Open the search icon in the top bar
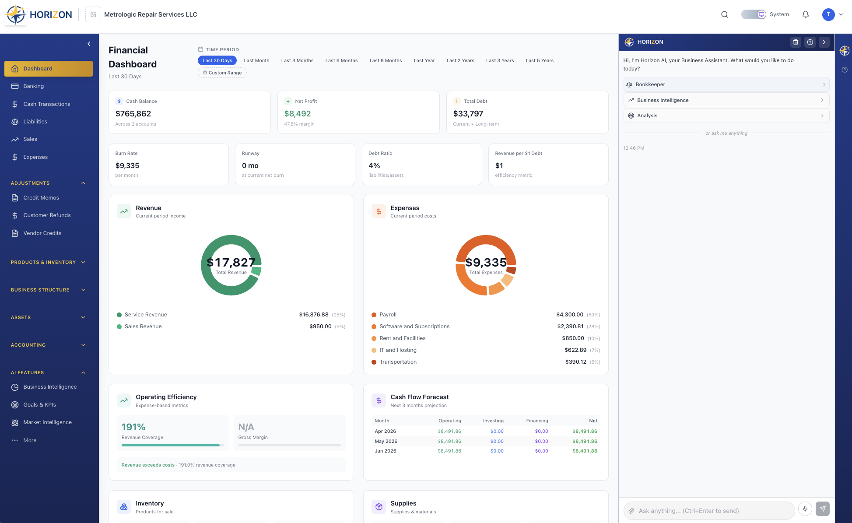852x523 pixels. (x=725, y=14)
